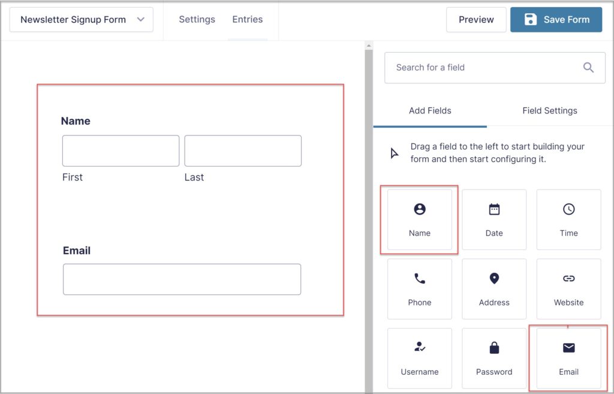Select the Phone field icon
The image size is (614, 394).
coord(419,288)
